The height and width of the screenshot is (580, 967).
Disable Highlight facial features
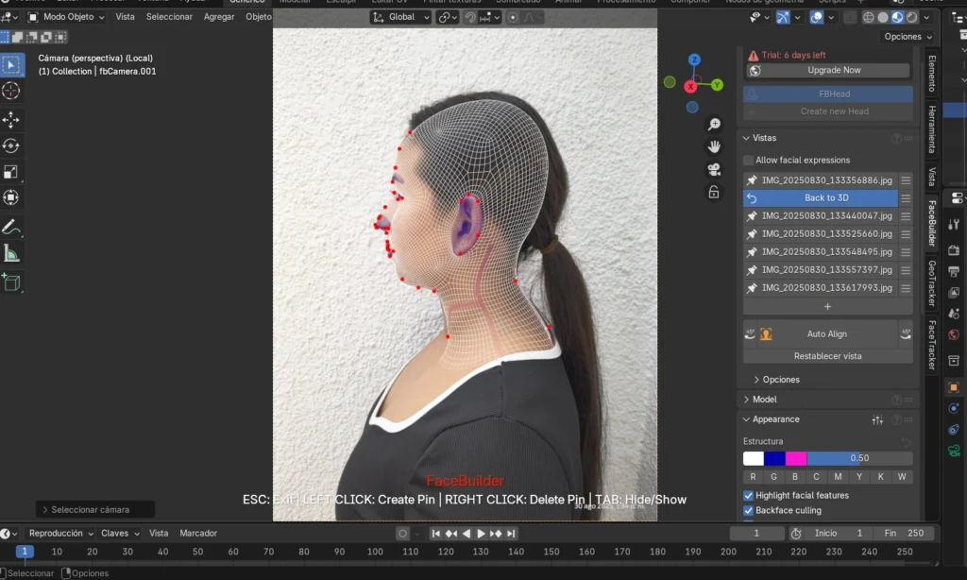[749, 495]
